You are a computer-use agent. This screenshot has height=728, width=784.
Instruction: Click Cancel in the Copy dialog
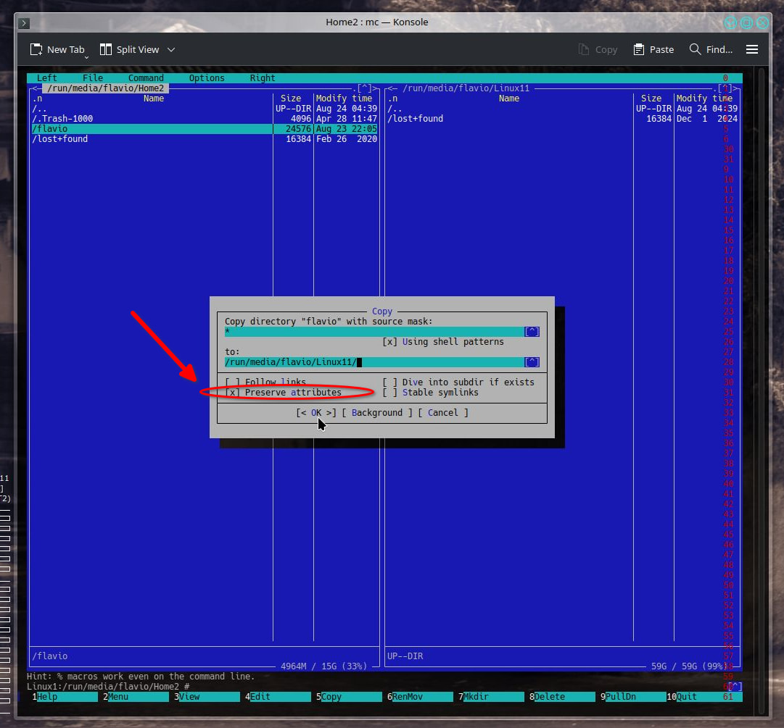coord(442,413)
